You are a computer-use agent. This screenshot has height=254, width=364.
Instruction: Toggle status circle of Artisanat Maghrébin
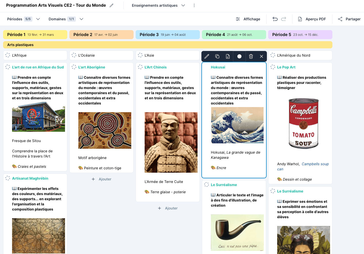coord(8,178)
